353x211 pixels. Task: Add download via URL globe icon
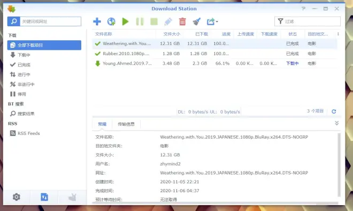[x=111, y=21]
